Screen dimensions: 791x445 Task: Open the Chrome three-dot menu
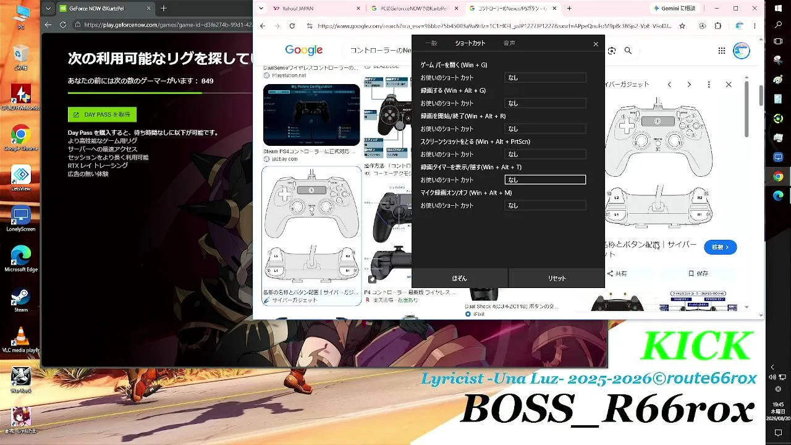tap(756, 26)
